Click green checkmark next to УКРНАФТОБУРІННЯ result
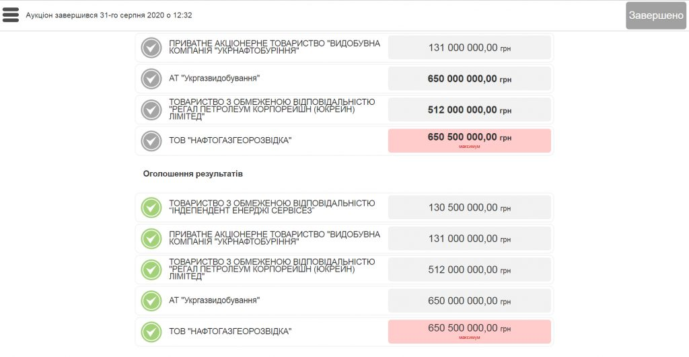The width and height of the screenshot is (689, 357). pos(151,239)
